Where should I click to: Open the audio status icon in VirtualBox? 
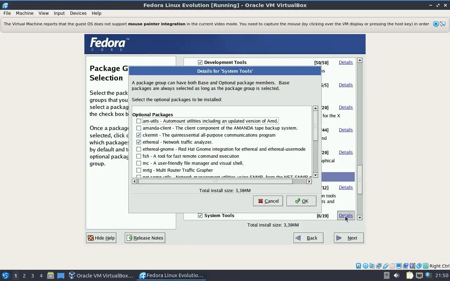[x=372, y=266]
